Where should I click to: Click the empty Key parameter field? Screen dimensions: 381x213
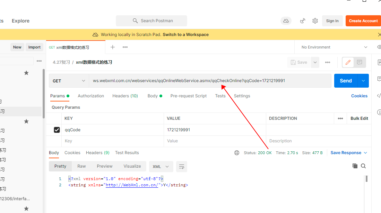pos(113,141)
